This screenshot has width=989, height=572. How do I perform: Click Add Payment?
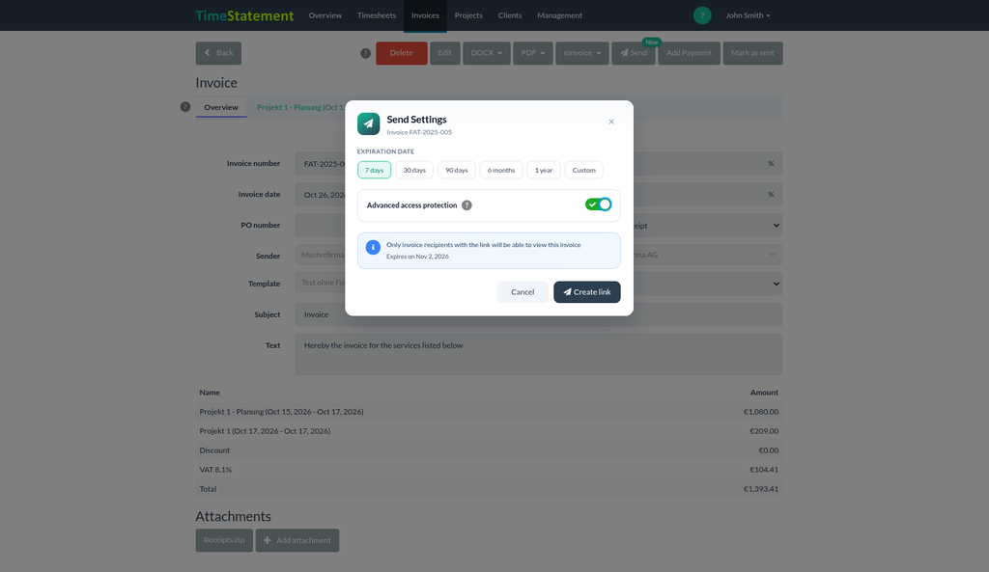(689, 53)
